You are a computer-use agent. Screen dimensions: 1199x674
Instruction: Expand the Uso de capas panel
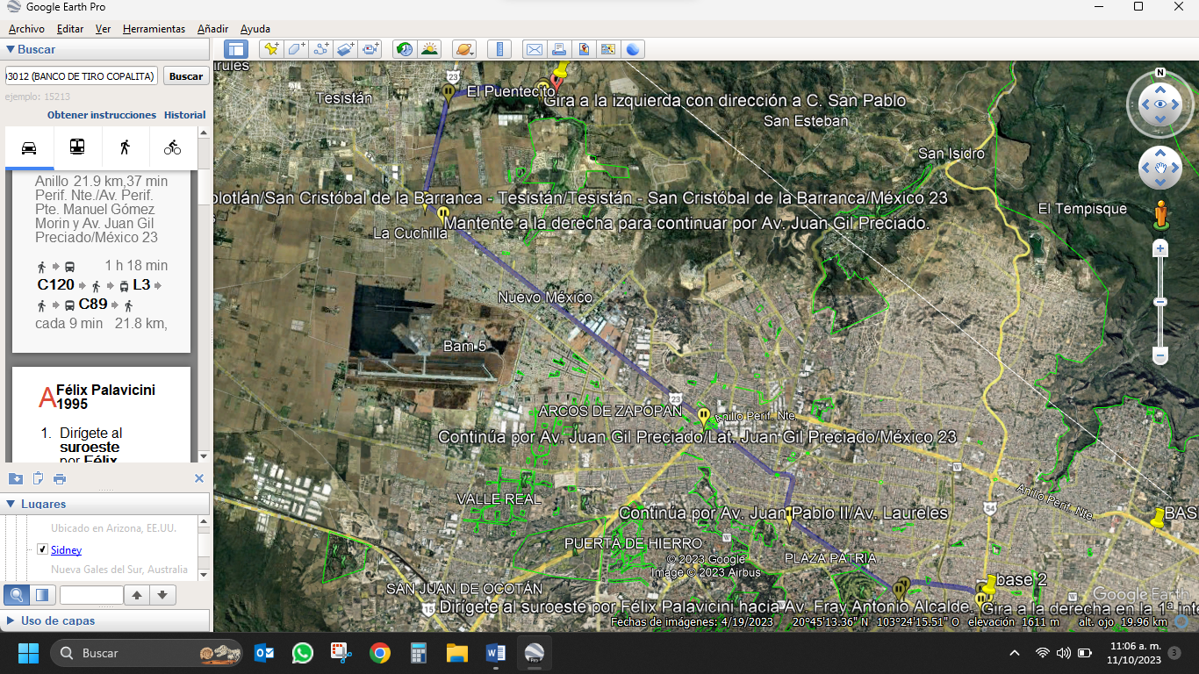coord(11,620)
